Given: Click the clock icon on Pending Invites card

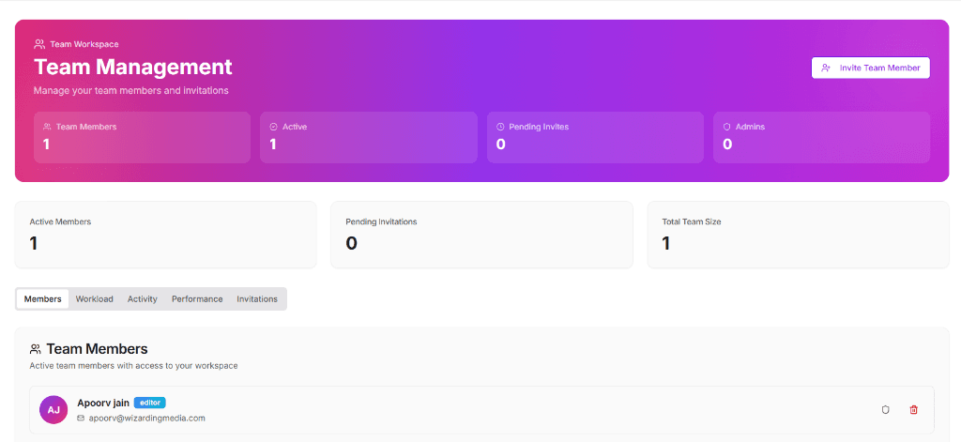Looking at the screenshot, I should [x=500, y=127].
